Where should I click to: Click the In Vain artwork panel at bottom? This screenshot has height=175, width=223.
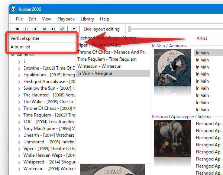pyautogui.click(x=113, y=169)
